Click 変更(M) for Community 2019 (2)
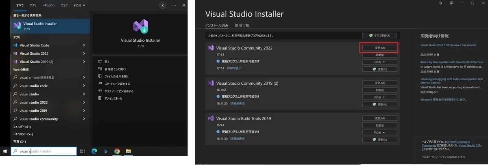This screenshot has height=165, width=488. [x=379, y=83]
